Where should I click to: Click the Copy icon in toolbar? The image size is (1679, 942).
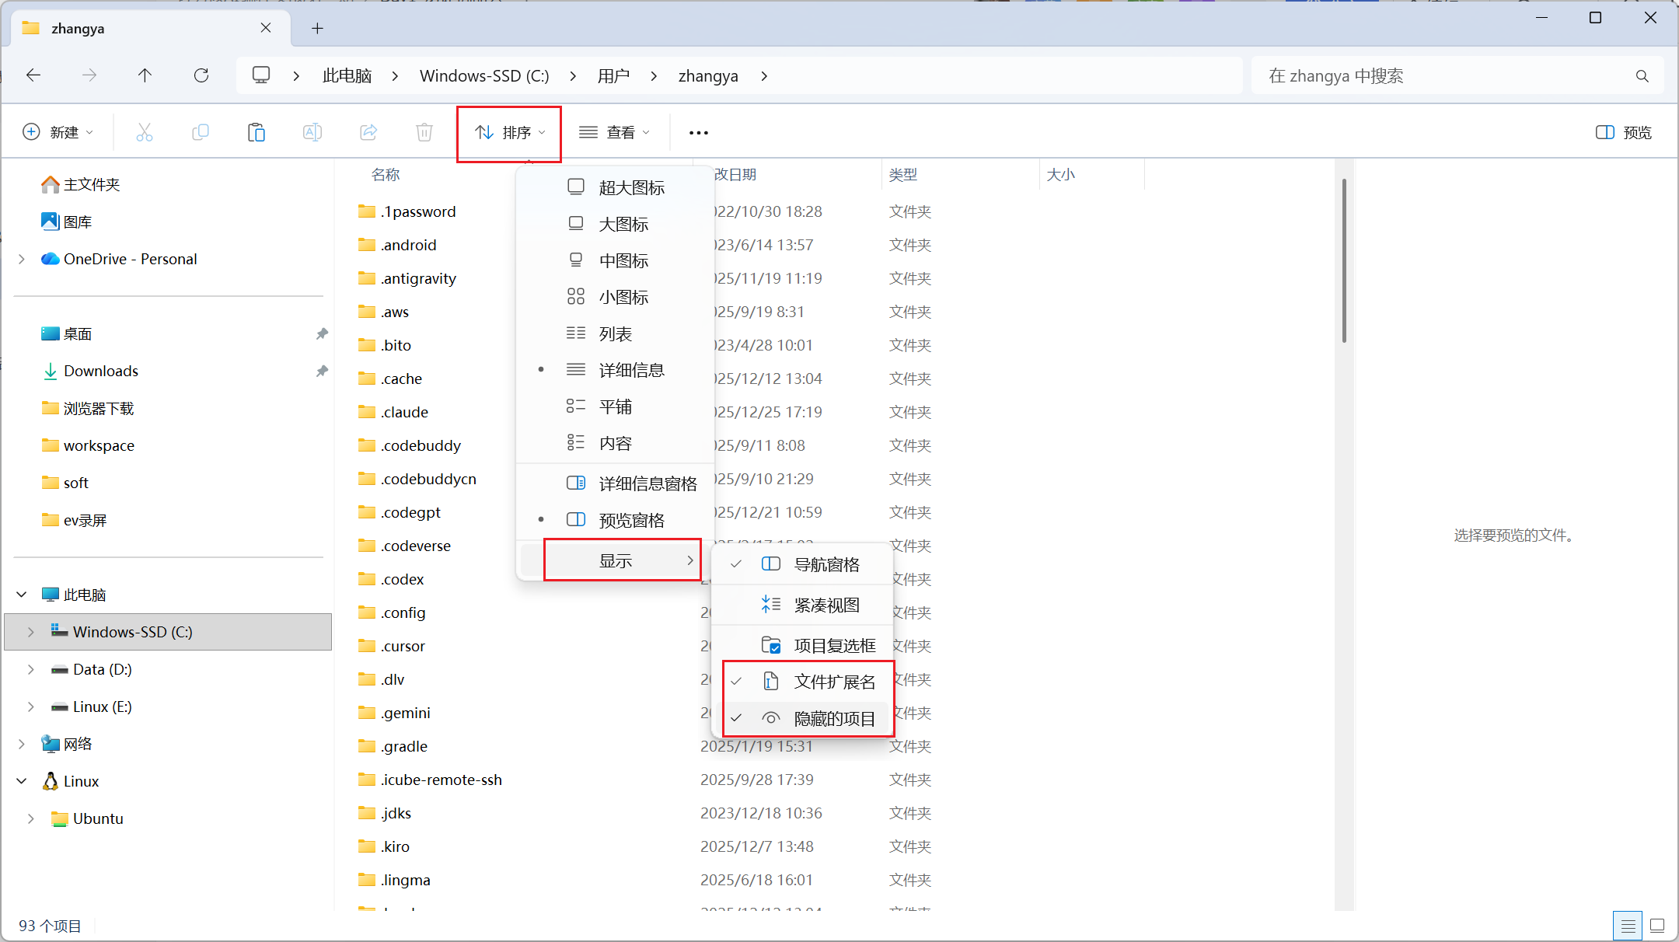point(201,132)
